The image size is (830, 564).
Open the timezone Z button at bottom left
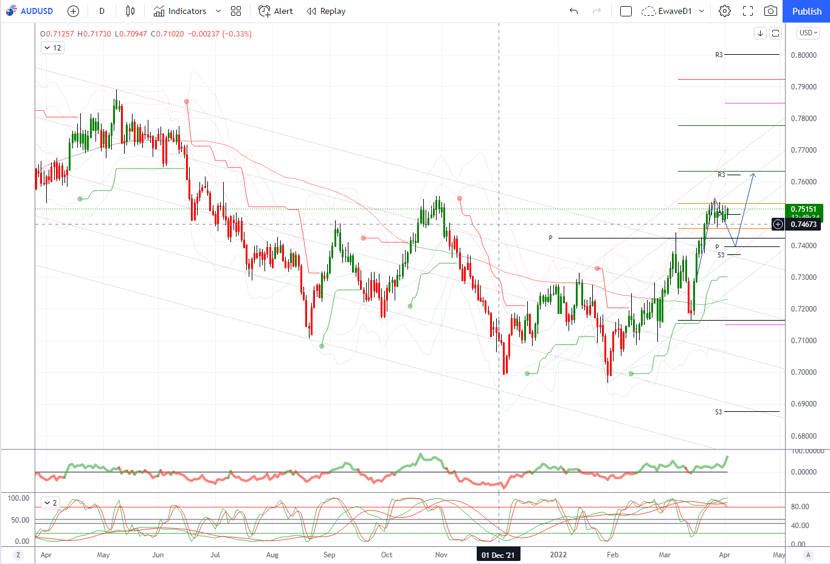18,555
